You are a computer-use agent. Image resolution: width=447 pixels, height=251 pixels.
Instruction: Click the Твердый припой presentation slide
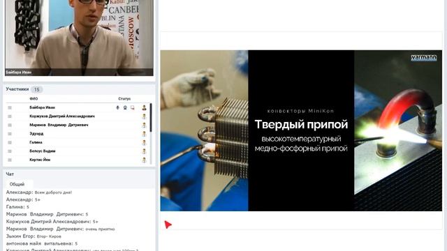[301, 130]
